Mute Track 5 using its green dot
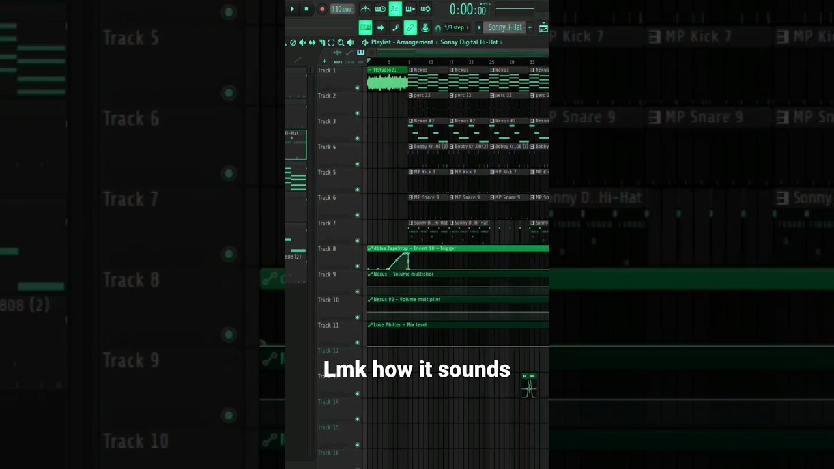Viewport: 834px width, 469px height. click(357, 190)
